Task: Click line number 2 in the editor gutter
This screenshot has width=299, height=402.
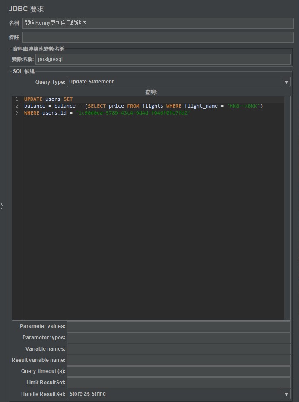Action: pyautogui.click(x=17, y=106)
